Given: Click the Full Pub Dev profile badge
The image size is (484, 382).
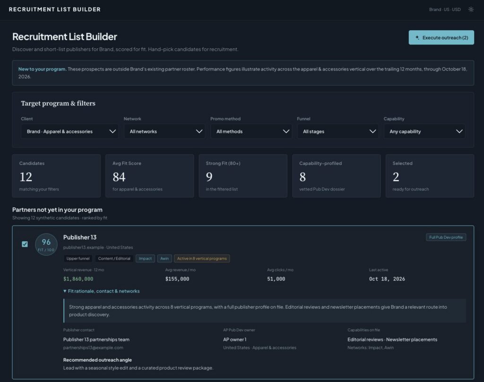Looking at the screenshot, I should pos(446,237).
